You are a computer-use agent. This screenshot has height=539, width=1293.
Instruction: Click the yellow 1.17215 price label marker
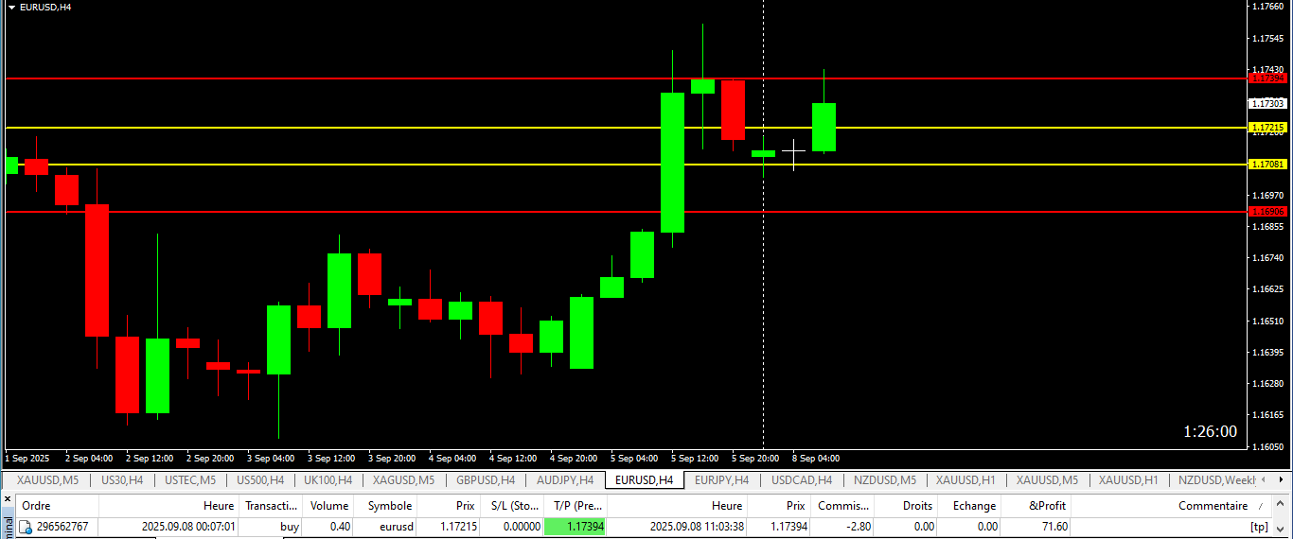(1267, 127)
